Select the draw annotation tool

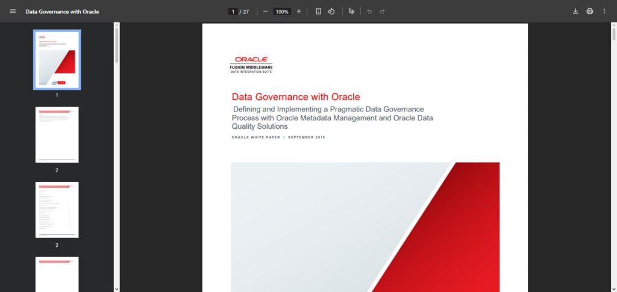point(351,11)
